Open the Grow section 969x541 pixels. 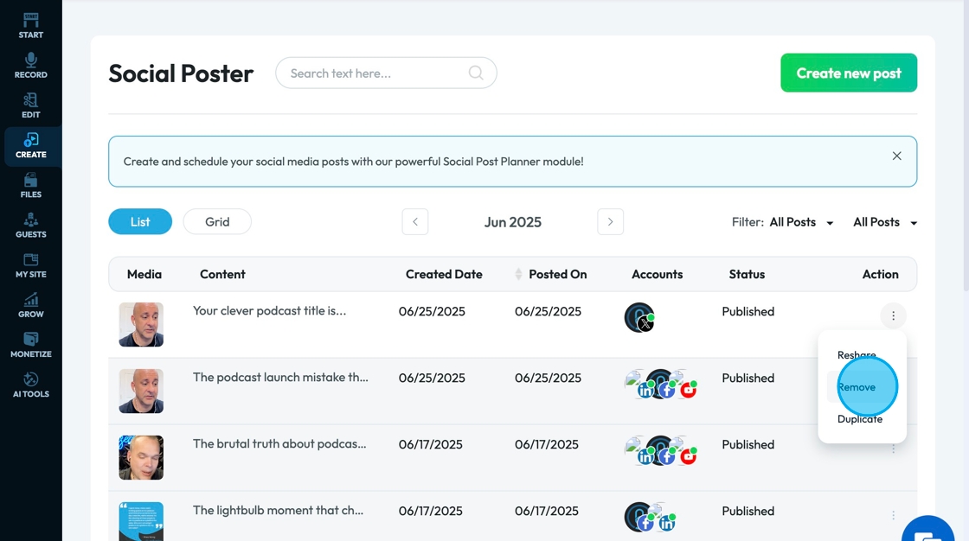(x=30, y=305)
